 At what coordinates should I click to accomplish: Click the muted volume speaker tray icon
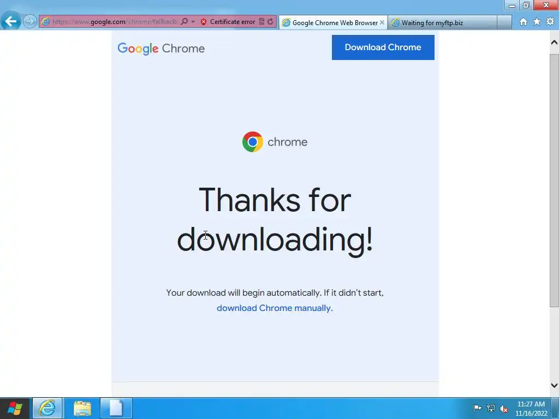(504, 409)
